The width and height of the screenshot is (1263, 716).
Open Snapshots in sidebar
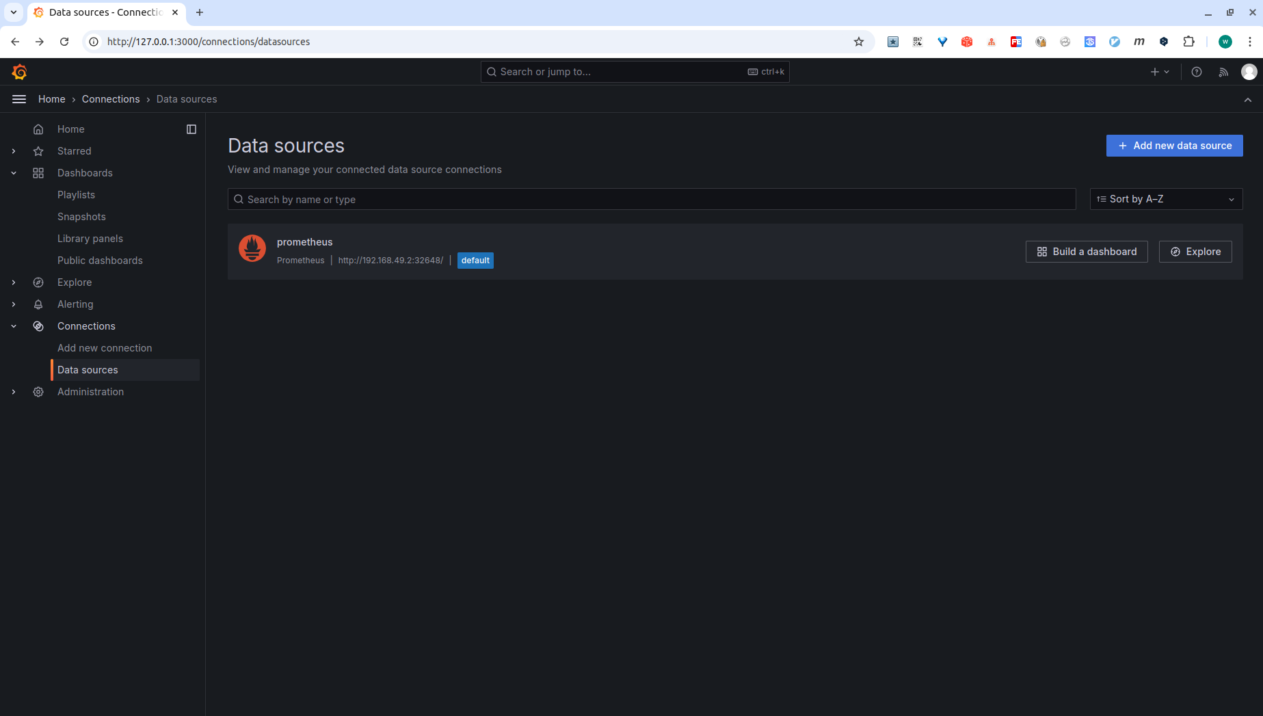click(x=81, y=217)
